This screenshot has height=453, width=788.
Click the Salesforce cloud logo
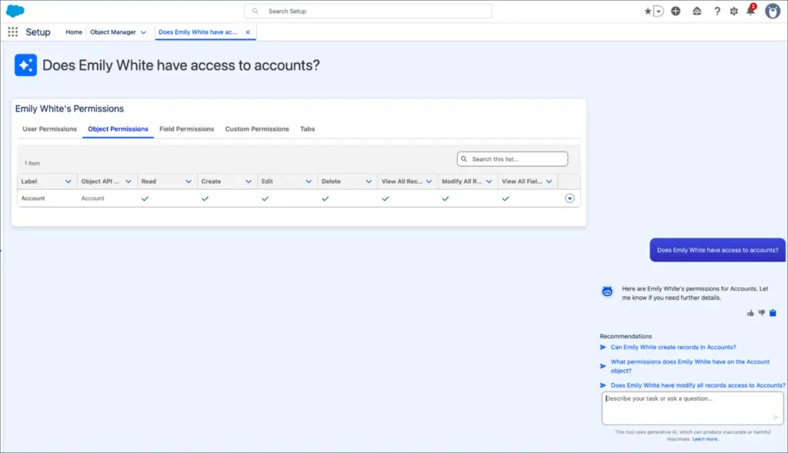point(15,11)
